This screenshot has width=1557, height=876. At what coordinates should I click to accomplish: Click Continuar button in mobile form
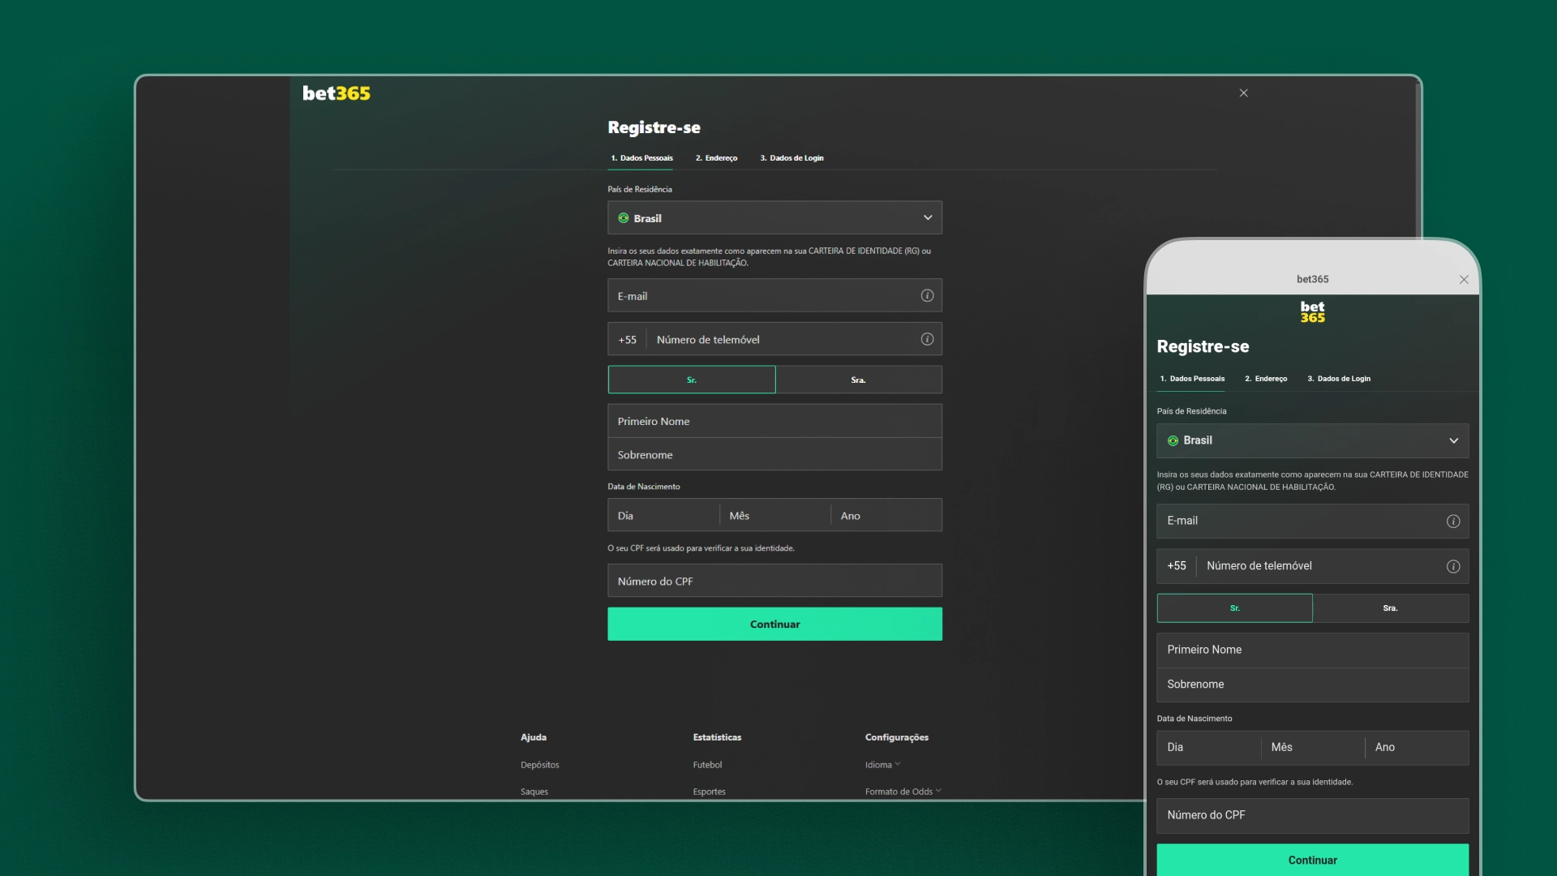click(1313, 860)
